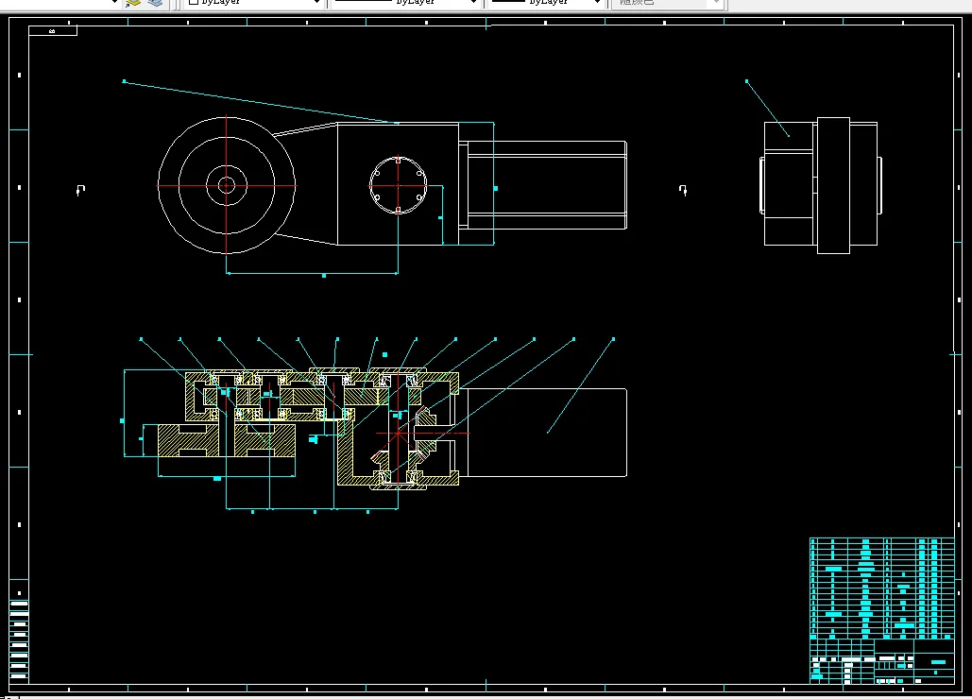Click the make object's layer current icon
972x699 pixels.
point(132,3)
